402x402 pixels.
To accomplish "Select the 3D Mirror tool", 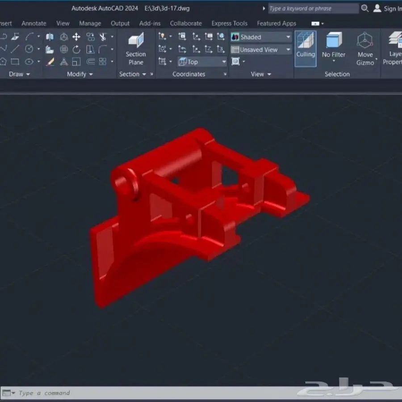I will click(x=50, y=37).
